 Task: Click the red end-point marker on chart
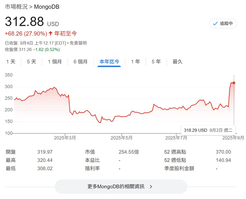click(234, 83)
